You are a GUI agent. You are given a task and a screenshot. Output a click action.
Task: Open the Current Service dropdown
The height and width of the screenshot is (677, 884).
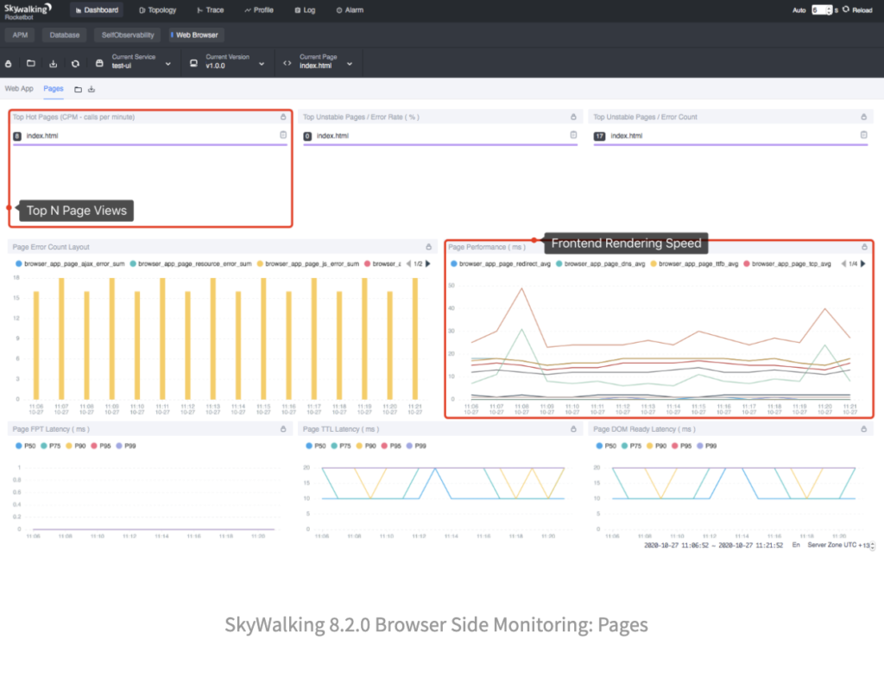click(138, 62)
